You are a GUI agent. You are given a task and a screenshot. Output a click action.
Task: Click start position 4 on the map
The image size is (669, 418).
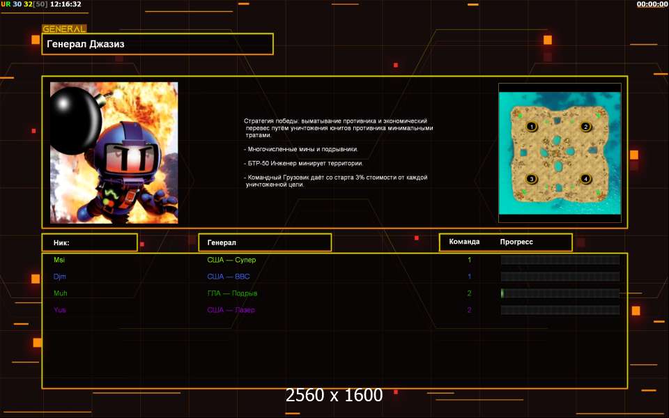(x=585, y=179)
